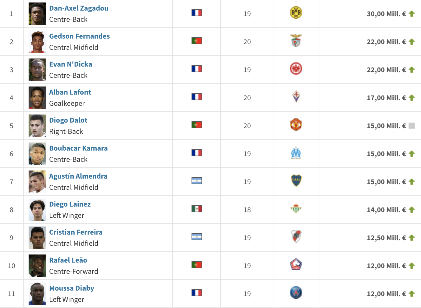Open Gedson Fernandes' profile link
Screen dimensions: 421x308
(79, 36)
